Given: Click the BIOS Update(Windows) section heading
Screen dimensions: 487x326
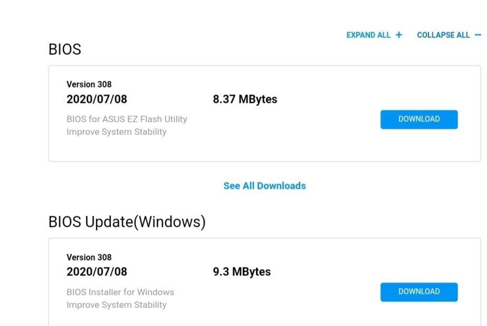Looking at the screenshot, I should [x=127, y=222].
